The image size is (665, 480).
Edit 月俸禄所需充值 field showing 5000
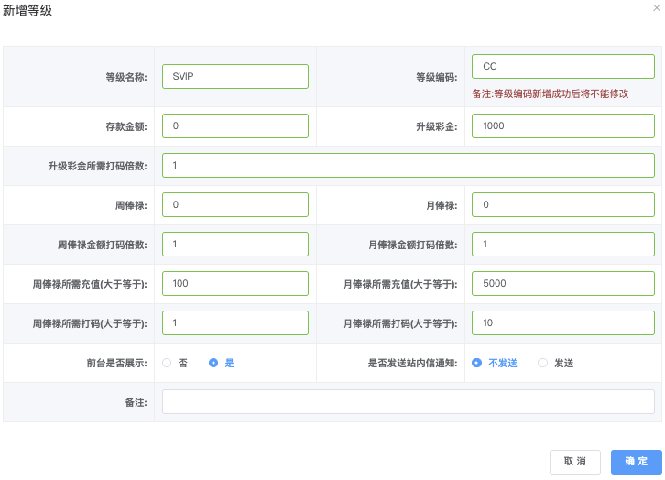click(x=562, y=283)
